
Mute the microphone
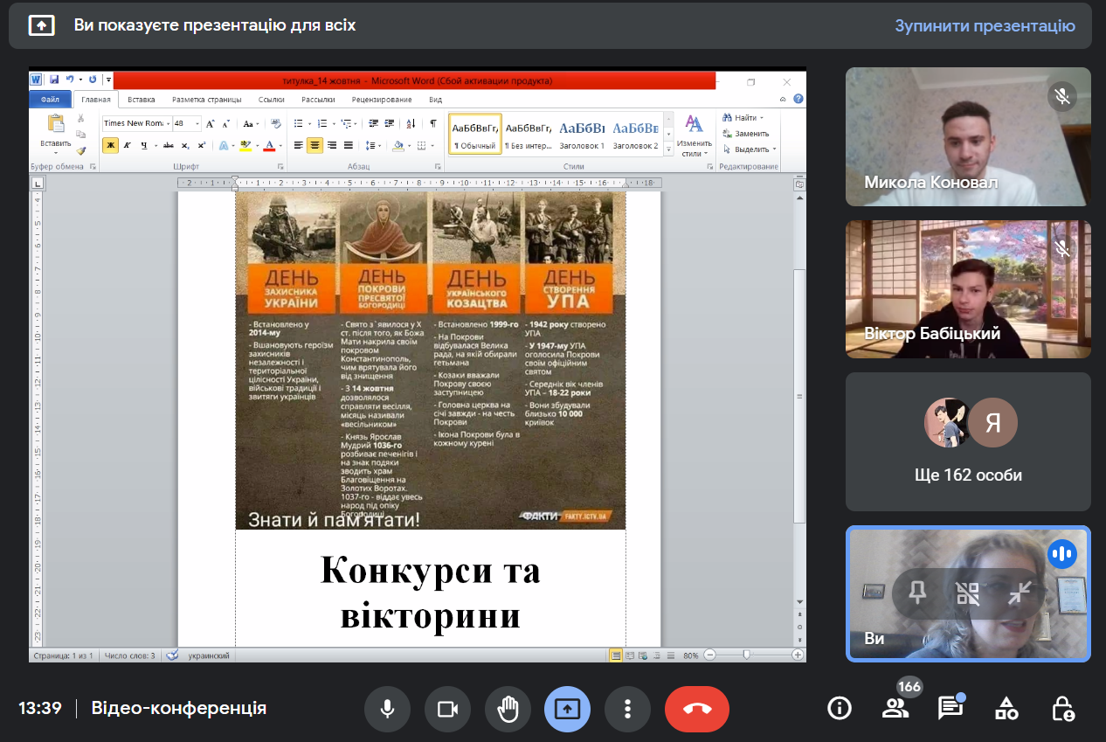click(x=388, y=709)
